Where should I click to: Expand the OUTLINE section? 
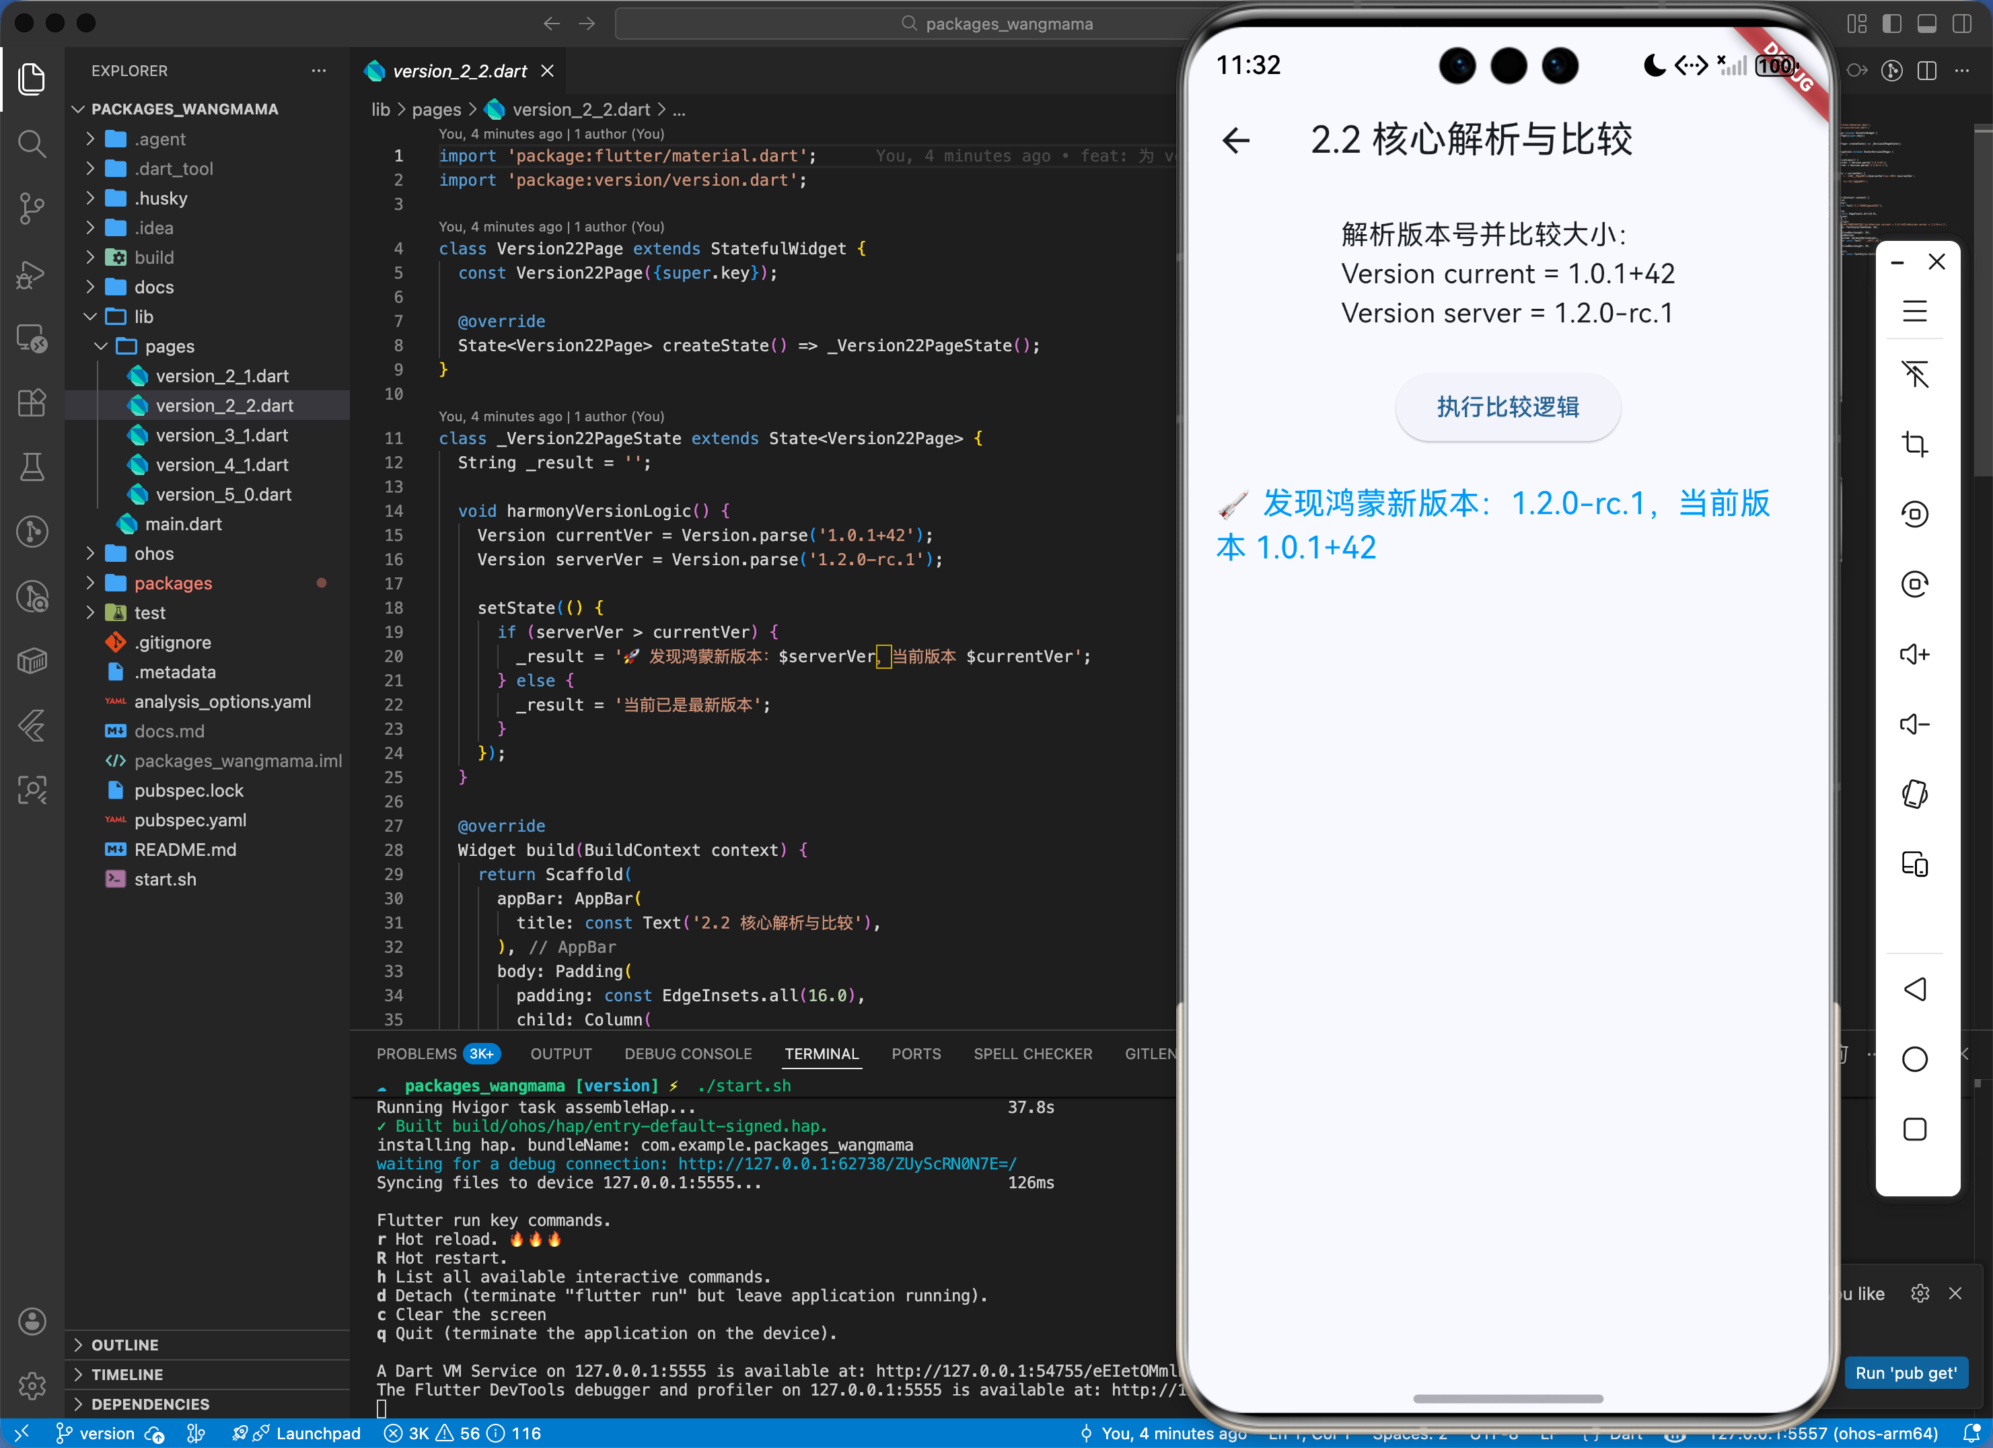(x=124, y=1345)
